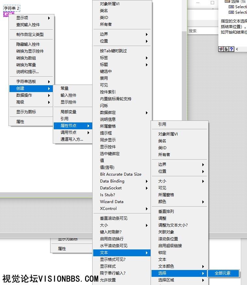This screenshot has height=285, width=247.
Task: Click '垂直滚动条可见' property entry
Action: (x=113, y=218)
